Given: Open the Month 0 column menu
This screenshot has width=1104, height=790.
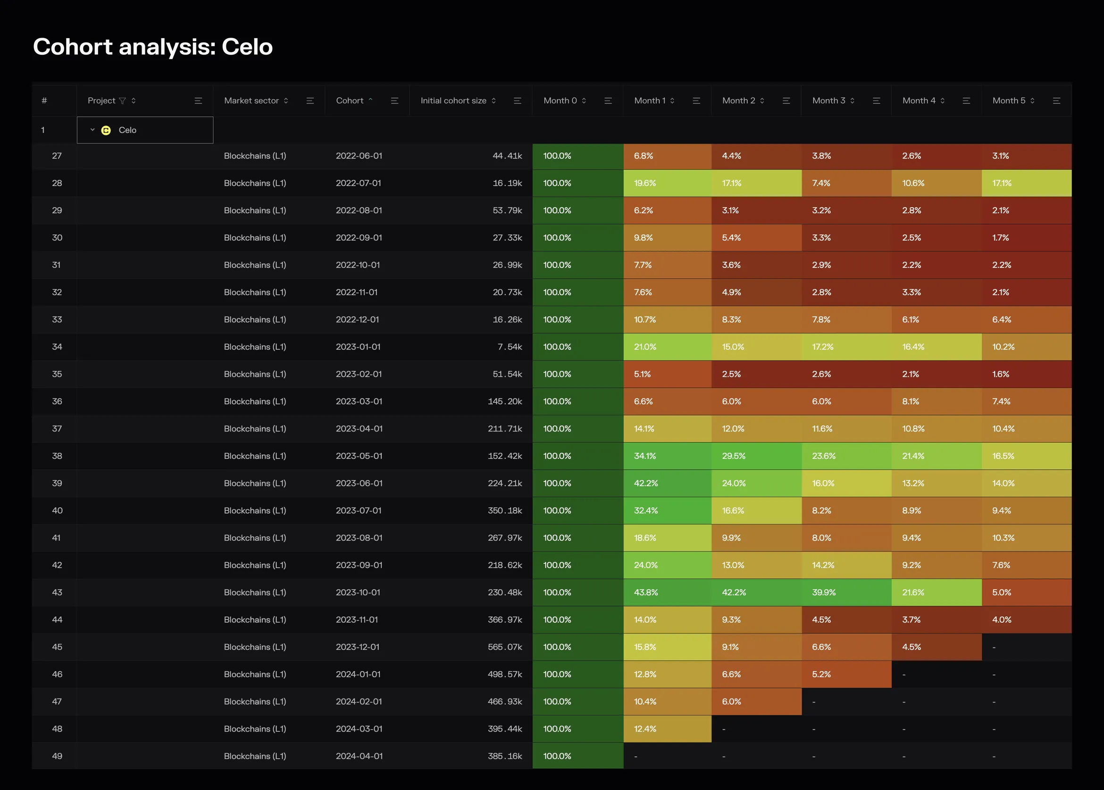Looking at the screenshot, I should click(x=608, y=101).
